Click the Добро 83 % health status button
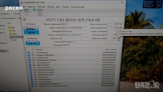Screen dimensions: 163x92 tap(31, 31)
